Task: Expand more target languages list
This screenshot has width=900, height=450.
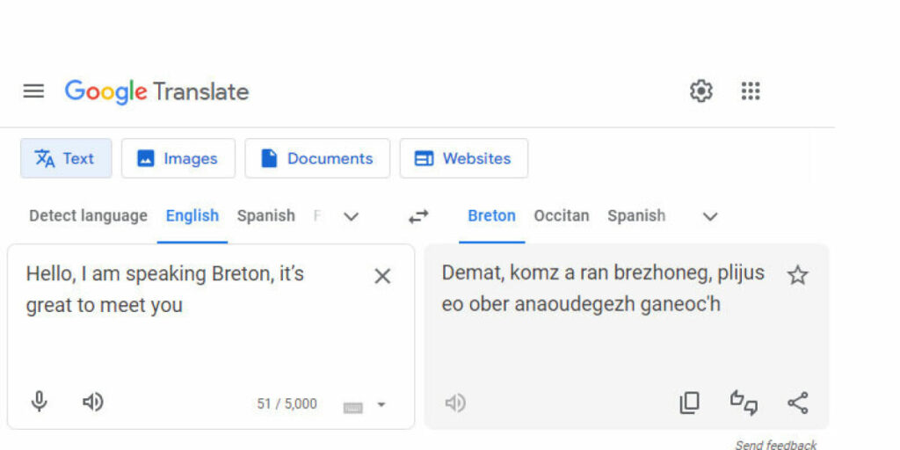Action: pos(710,217)
